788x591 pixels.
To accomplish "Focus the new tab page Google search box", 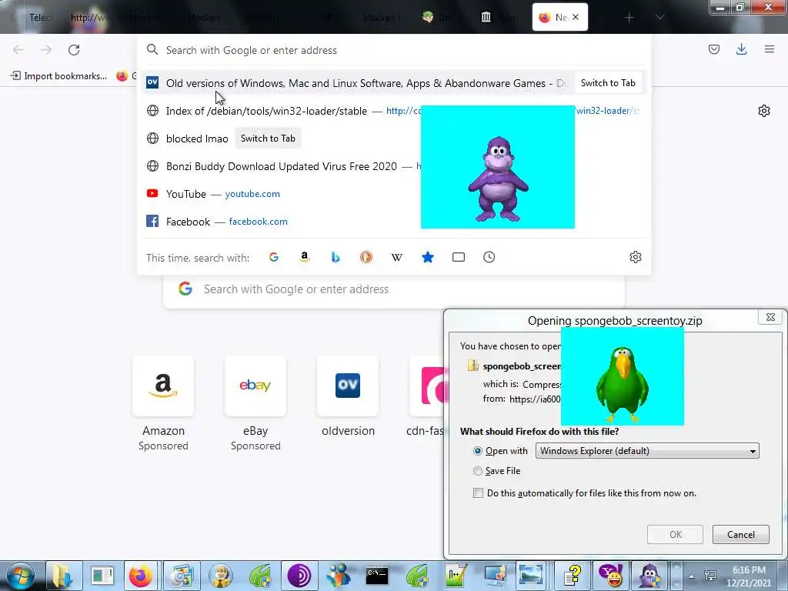I will (x=393, y=289).
